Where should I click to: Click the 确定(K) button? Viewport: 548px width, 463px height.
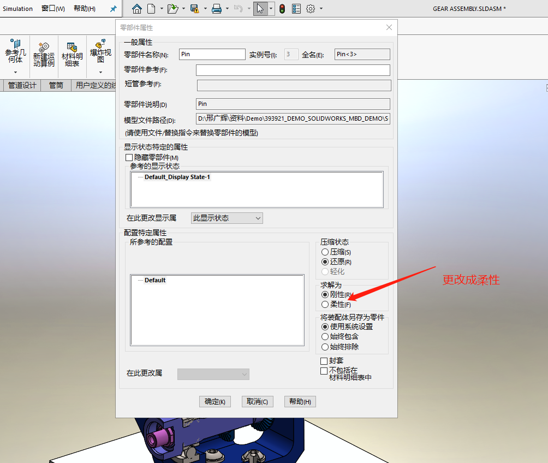(x=215, y=401)
